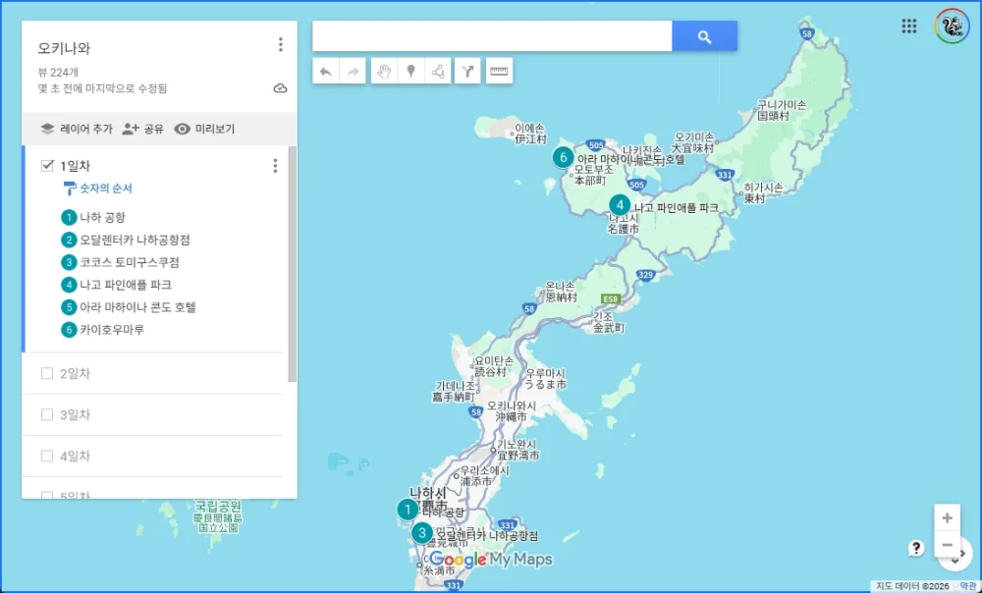
Task: Open the 1일차 layer options menu
Action: point(275,165)
